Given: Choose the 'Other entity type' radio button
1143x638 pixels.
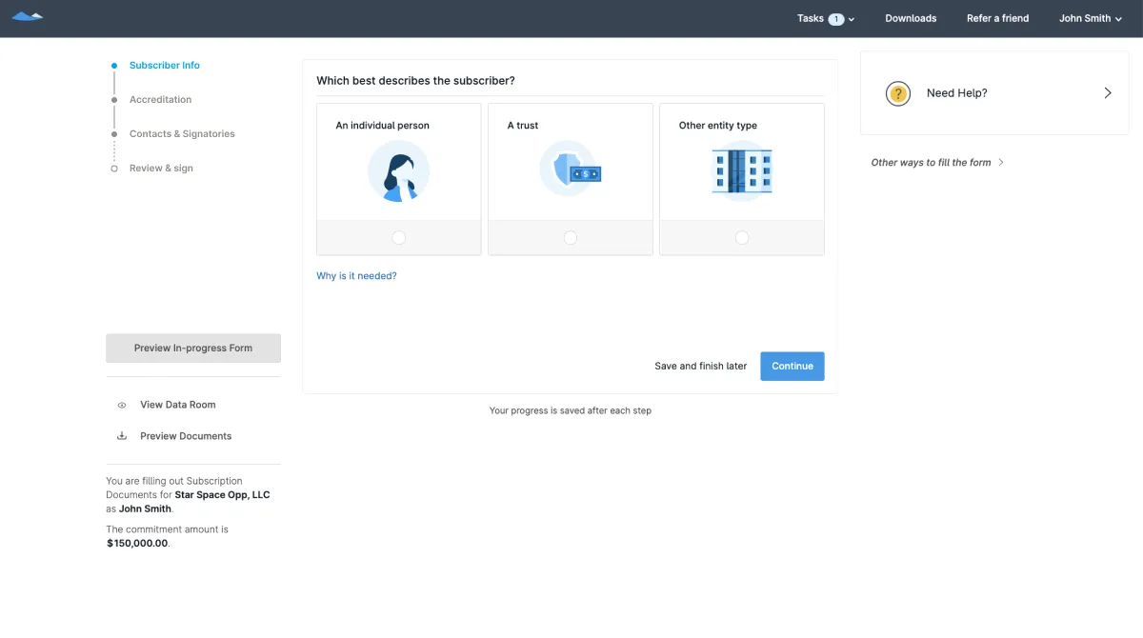Looking at the screenshot, I should [742, 238].
